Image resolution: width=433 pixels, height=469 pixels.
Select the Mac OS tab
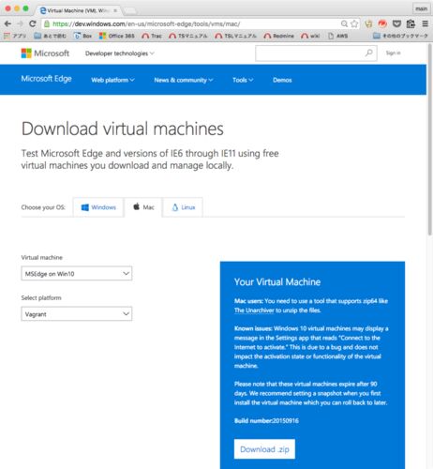(143, 207)
